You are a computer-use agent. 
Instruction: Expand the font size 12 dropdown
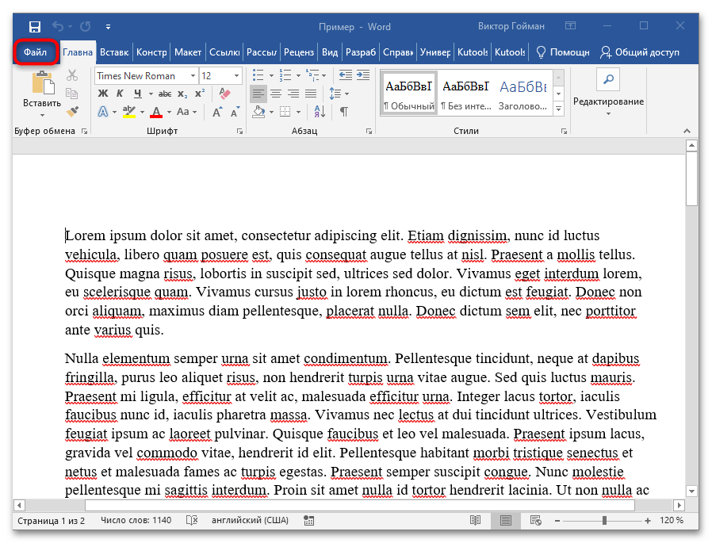point(236,75)
